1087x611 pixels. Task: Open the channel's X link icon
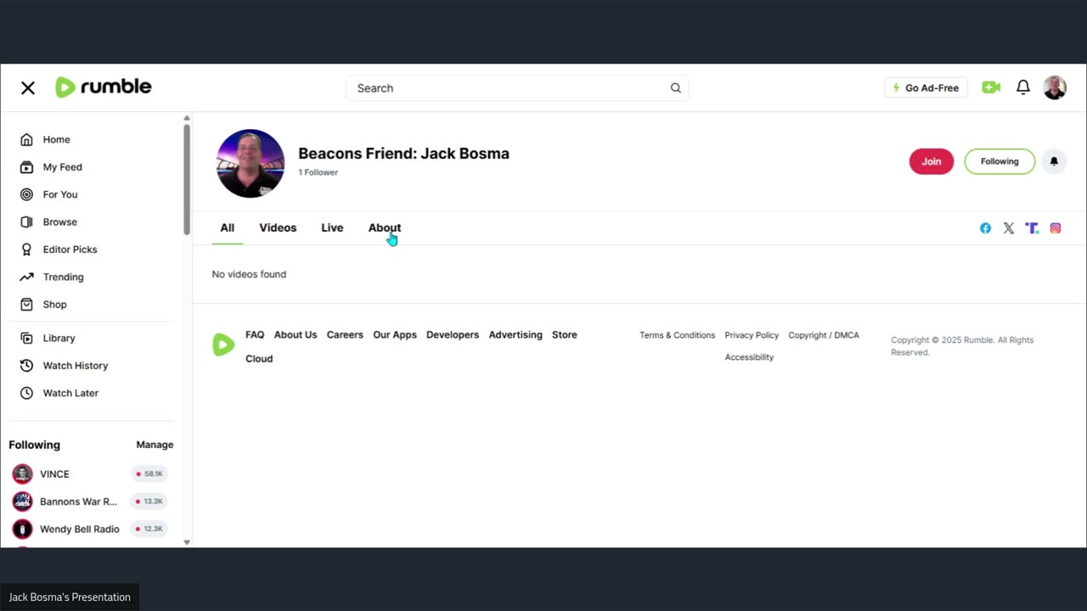pyautogui.click(x=1009, y=228)
